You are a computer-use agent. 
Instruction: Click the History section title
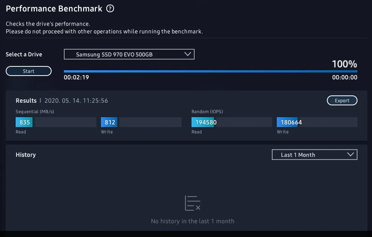pyautogui.click(x=26, y=155)
